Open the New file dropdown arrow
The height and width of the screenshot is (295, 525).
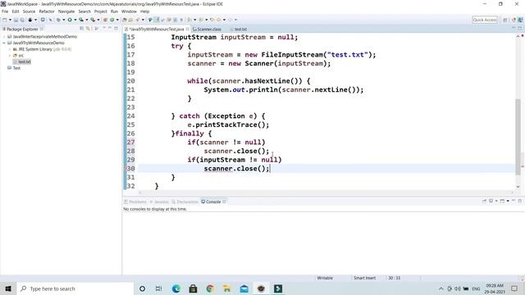pyautogui.click(x=10, y=20)
